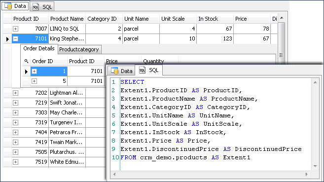Expand row 7007 LINQ to SQL

[x=15, y=29]
